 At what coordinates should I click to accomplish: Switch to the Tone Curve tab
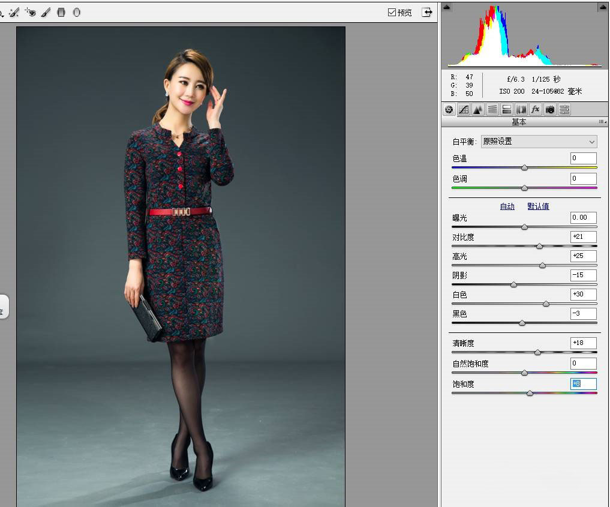(464, 109)
